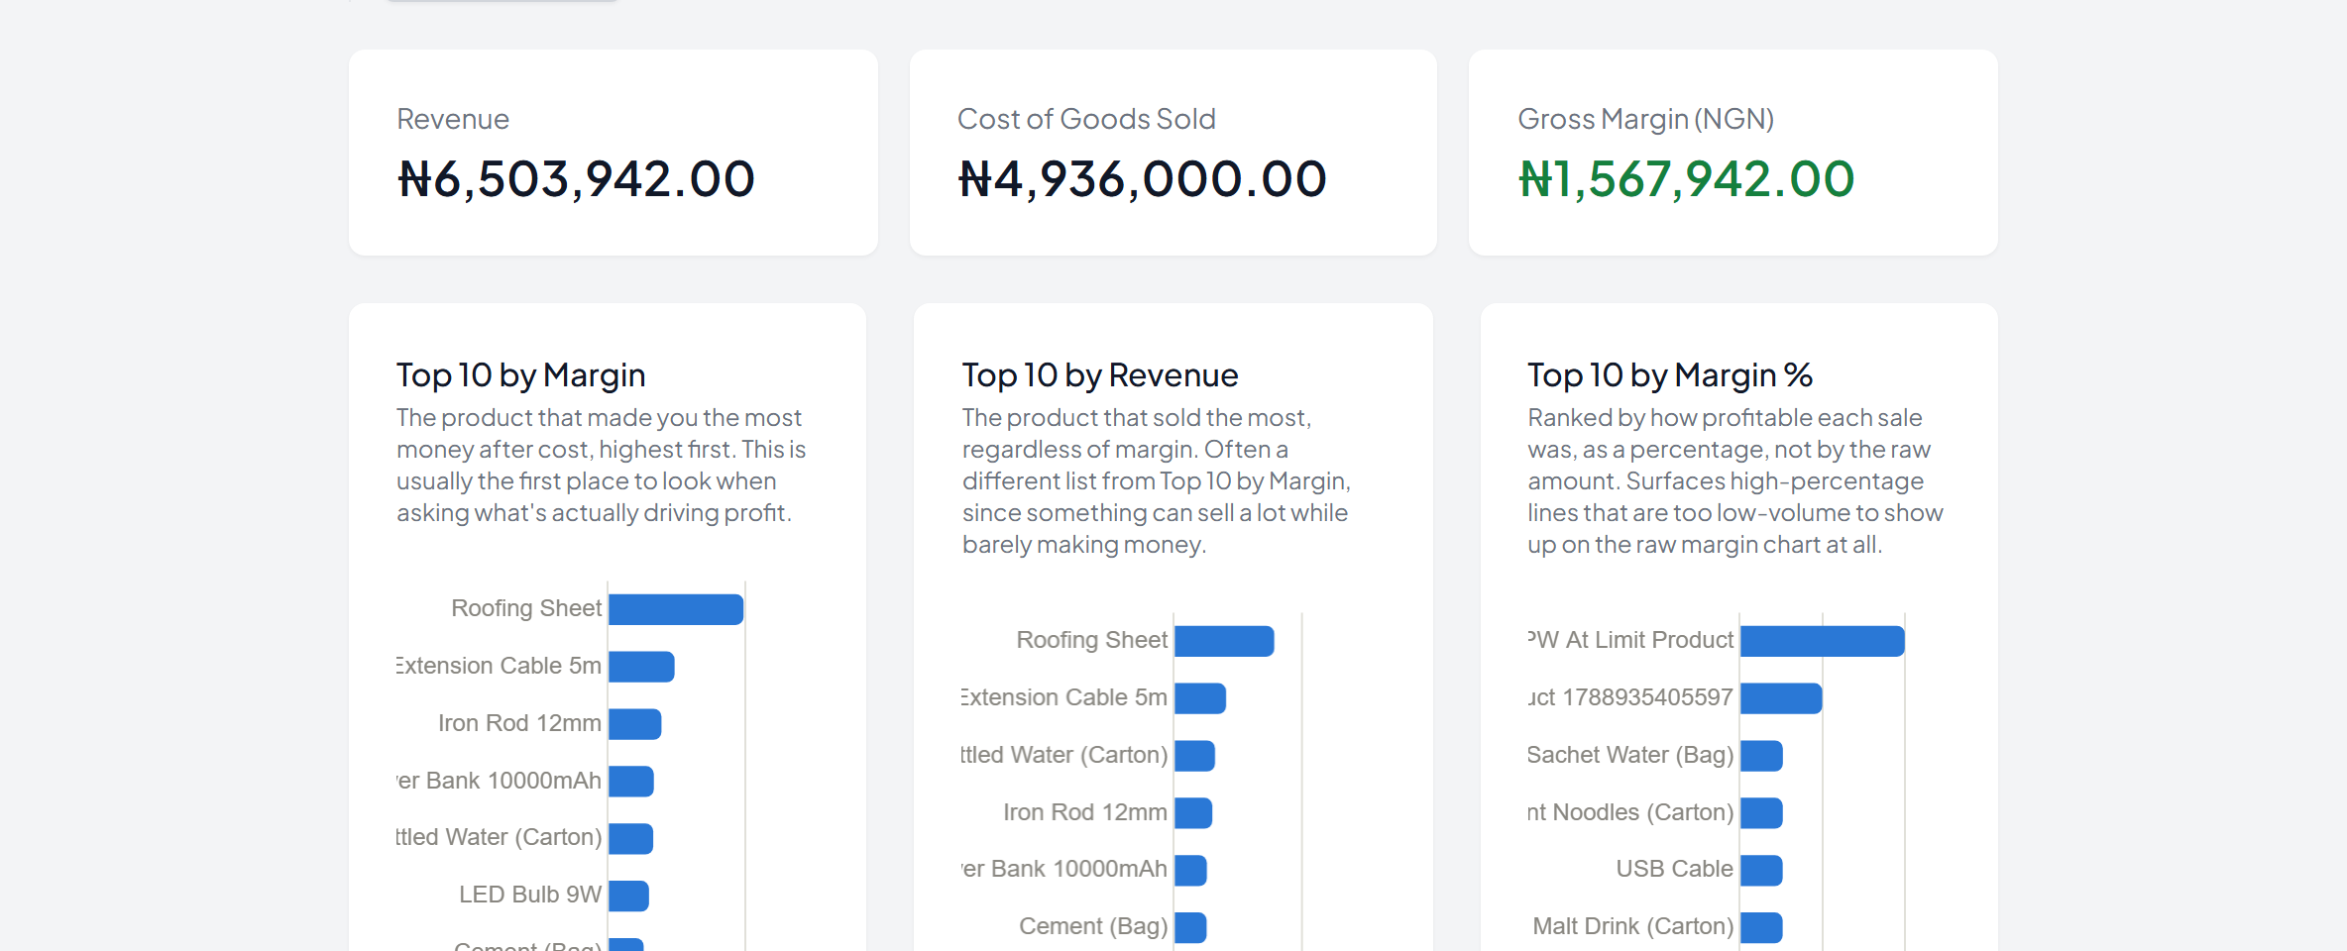This screenshot has width=2347, height=951.
Task: Click Iron Rod 12mm bar in Revenue chart
Action: pos(1193,813)
